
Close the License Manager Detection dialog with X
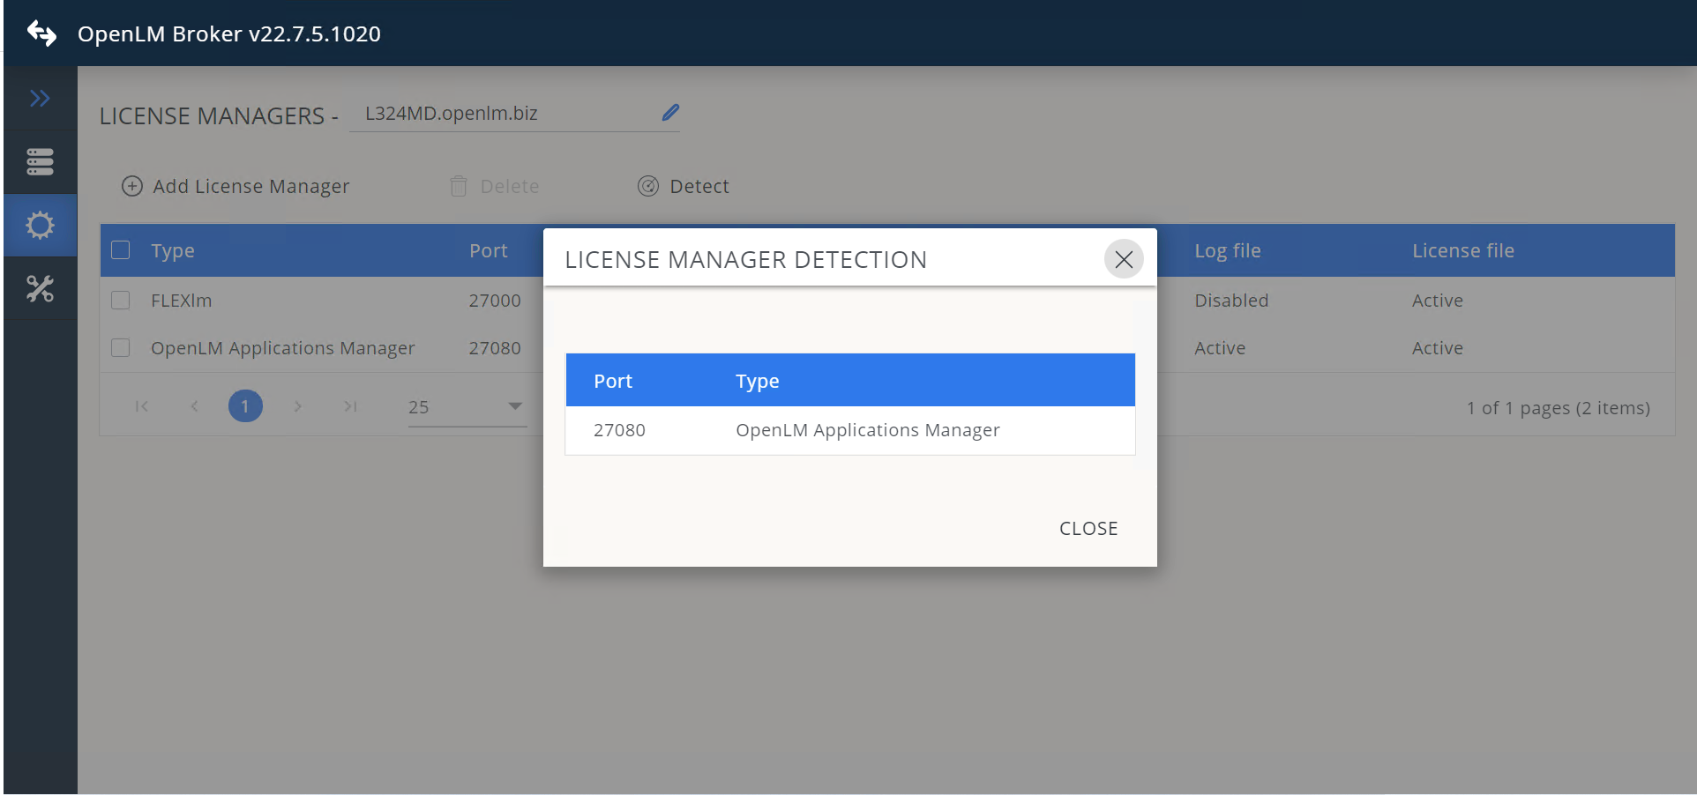[1124, 259]
